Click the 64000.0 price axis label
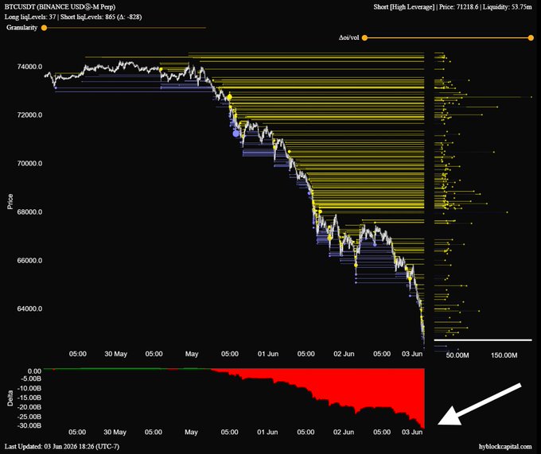The height and width of the screenshot is (454, 541). (x=29, y=308)
